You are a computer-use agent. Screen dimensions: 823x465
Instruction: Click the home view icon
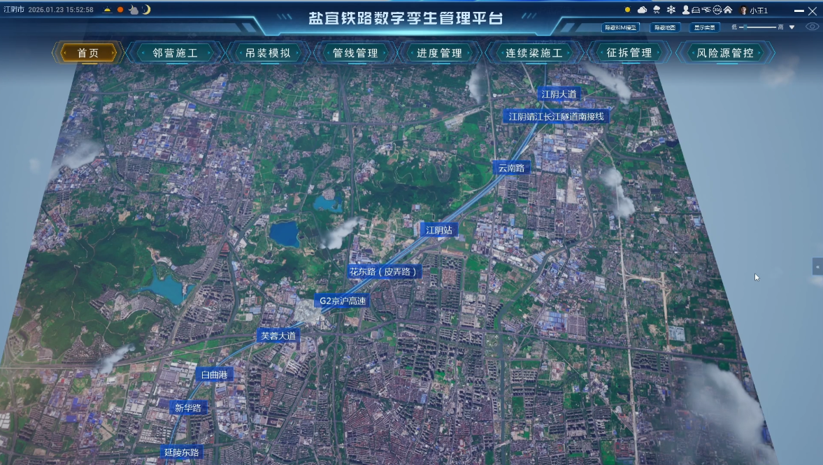click(x=729, y=10)
